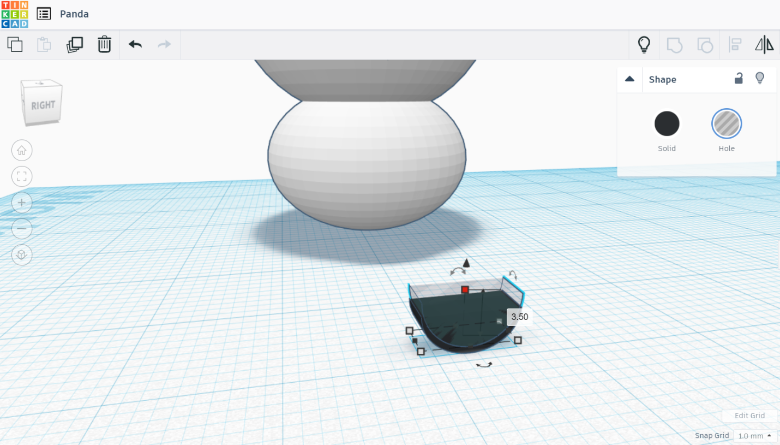The height and width of the screenshot is (445, 780).
Task: Hide selected shape via panel lightbulb
Action: [x=760, y=79]
